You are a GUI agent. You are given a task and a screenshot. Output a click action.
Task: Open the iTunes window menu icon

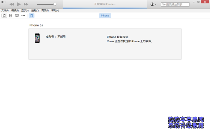3,2
